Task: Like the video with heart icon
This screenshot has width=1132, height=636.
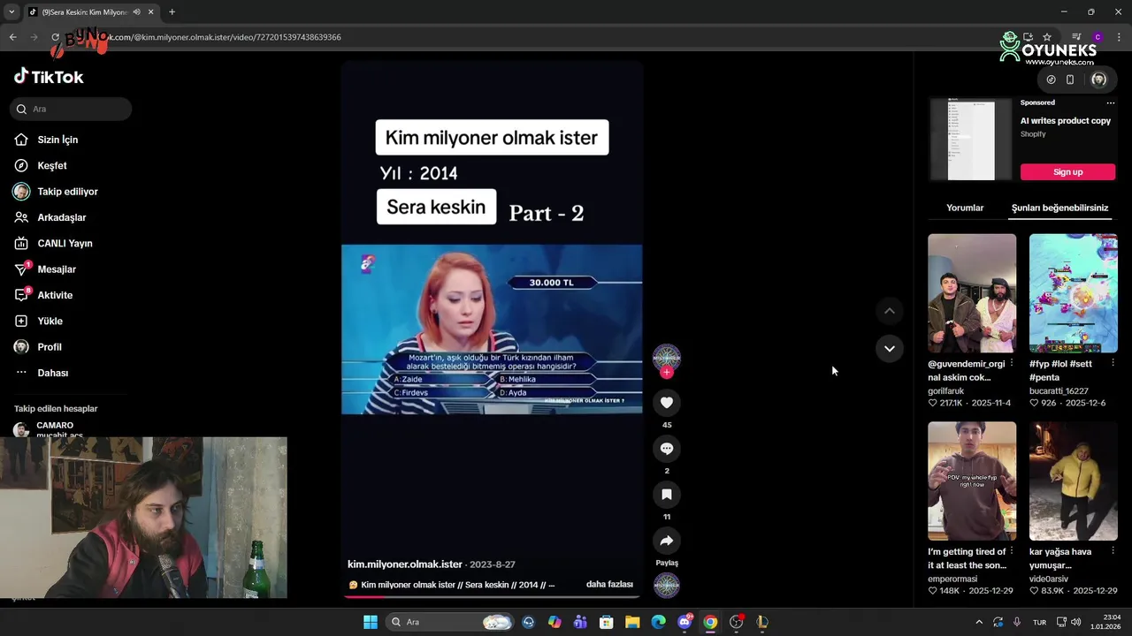Action: click(667, 403)
